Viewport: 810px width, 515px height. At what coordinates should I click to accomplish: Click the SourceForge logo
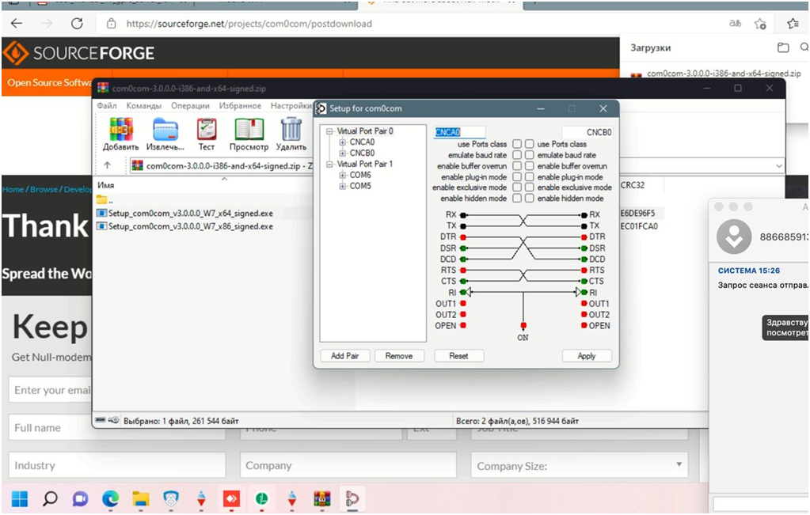pos(78,53)
